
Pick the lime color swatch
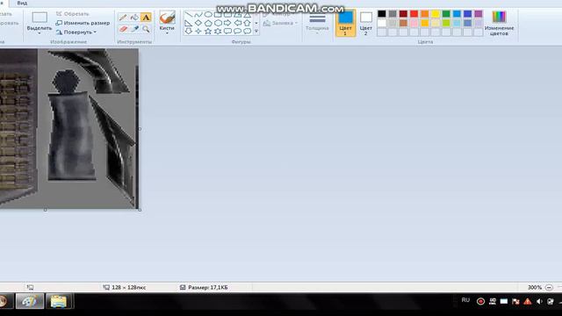pyautogui.click(x=446, y=23)
